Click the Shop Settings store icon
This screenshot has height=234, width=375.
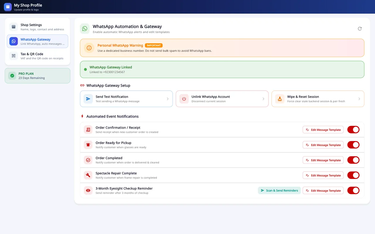13,27
